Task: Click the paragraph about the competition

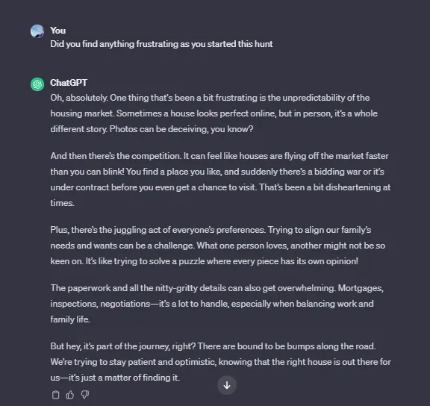Action: 220,179
